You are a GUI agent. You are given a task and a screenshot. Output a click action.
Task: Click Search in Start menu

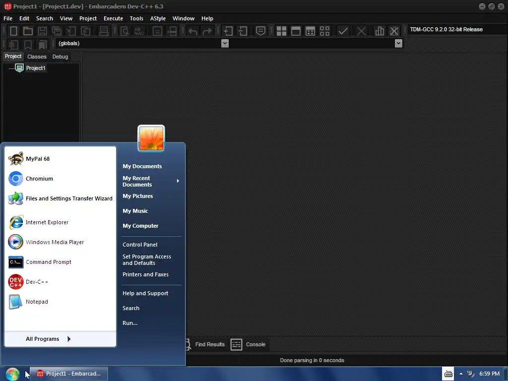pos(131,308)
